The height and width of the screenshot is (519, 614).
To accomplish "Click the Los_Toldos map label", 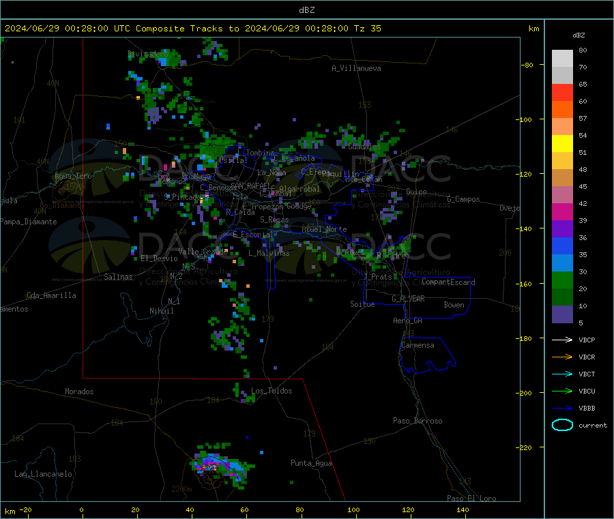I will [x=272, y=391].
